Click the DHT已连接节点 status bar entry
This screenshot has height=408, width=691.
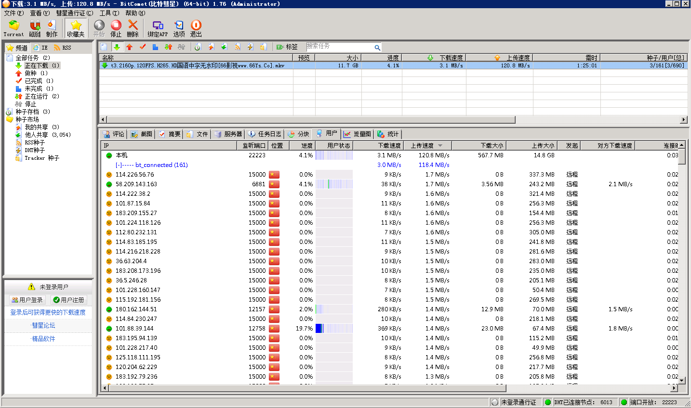click(x=580, y=402)
